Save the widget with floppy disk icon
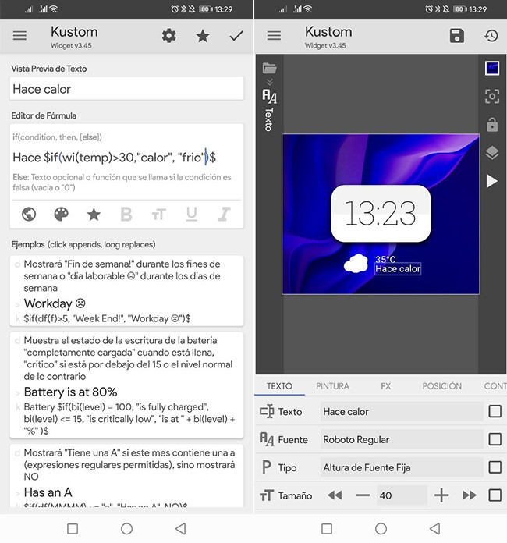 457,36
